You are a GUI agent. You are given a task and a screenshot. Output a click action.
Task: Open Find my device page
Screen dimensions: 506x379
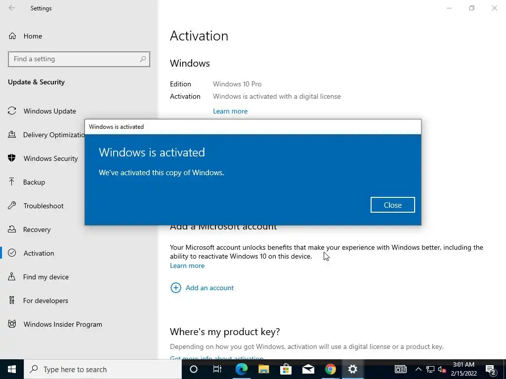click(x=45, y=277)
